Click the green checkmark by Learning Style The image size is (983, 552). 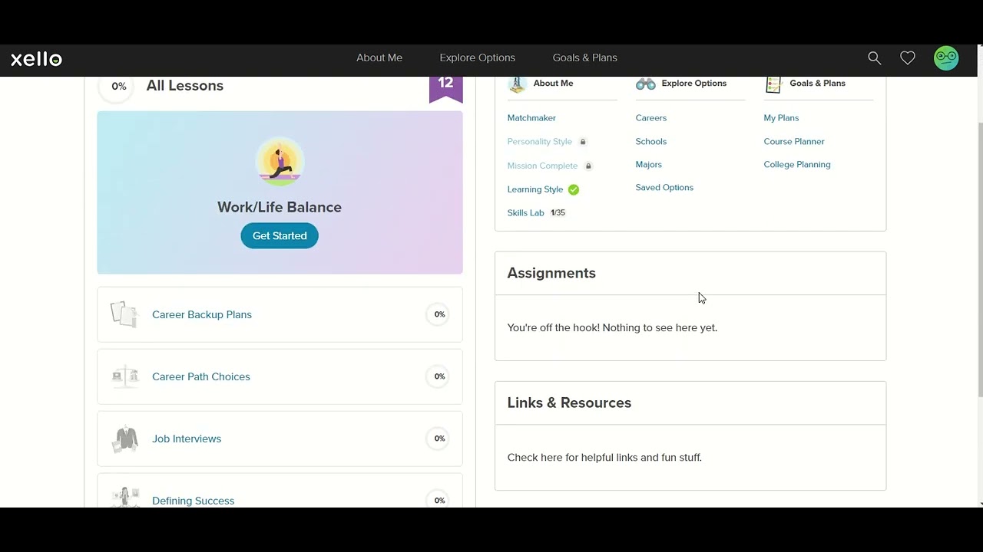click(574, 189)
